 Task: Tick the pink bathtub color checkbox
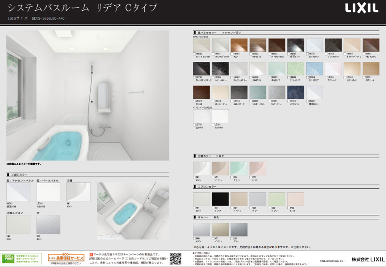[251, 177]
